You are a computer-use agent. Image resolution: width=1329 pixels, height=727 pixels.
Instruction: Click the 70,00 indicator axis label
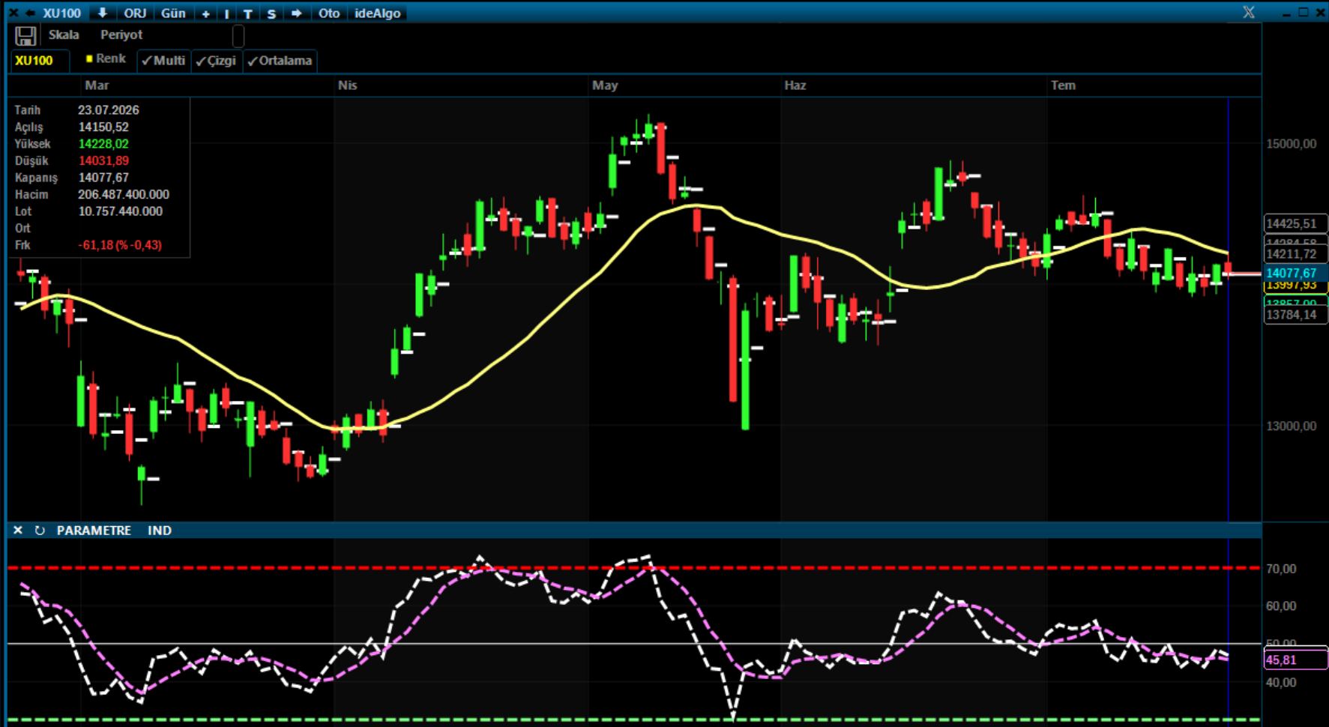tap(1281, 569)
